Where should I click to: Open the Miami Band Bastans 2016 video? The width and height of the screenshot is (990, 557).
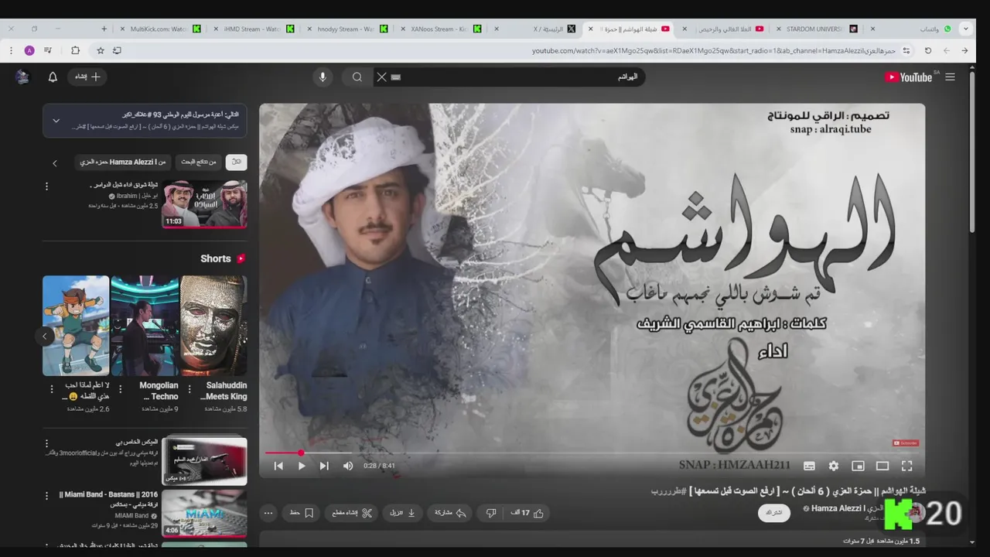pos(204,513)
